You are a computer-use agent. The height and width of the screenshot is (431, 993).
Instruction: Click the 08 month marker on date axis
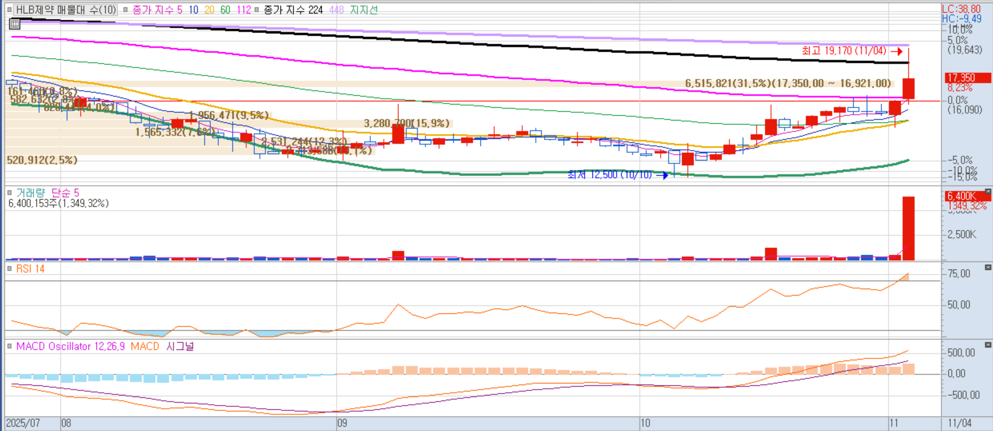tap(66, 423)
